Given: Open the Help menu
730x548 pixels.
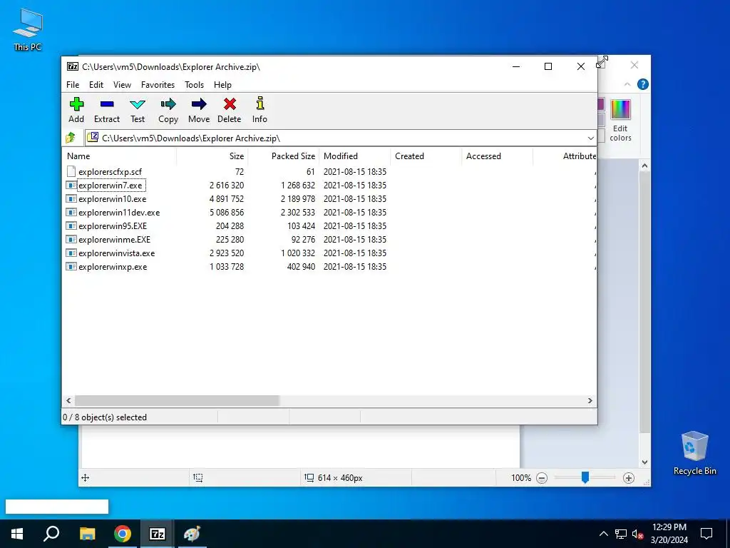Looking at the screenshot, I should click(222, 85).
